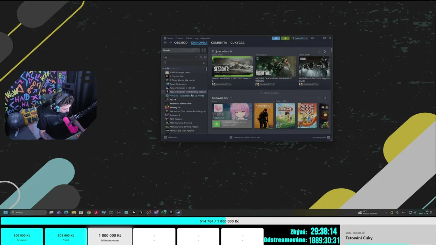Click the library game list scrollbar
The width and height of the screenshot is (436, 245).
(x=206, y=69)
